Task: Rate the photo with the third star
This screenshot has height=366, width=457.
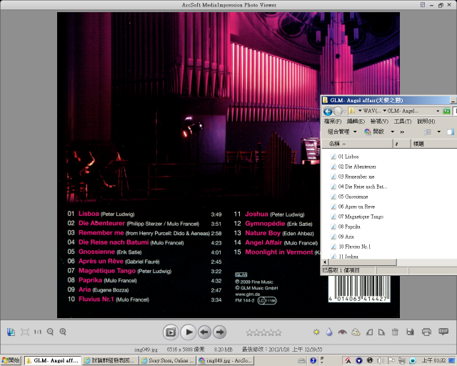Action: click(x=264, y=332)
